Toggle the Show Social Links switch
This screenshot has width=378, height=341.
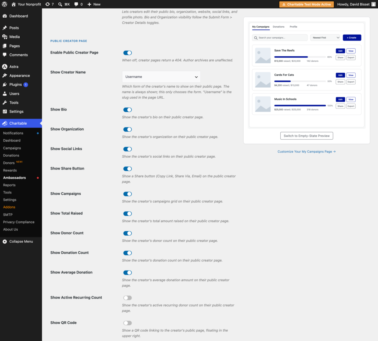(127, 149)
